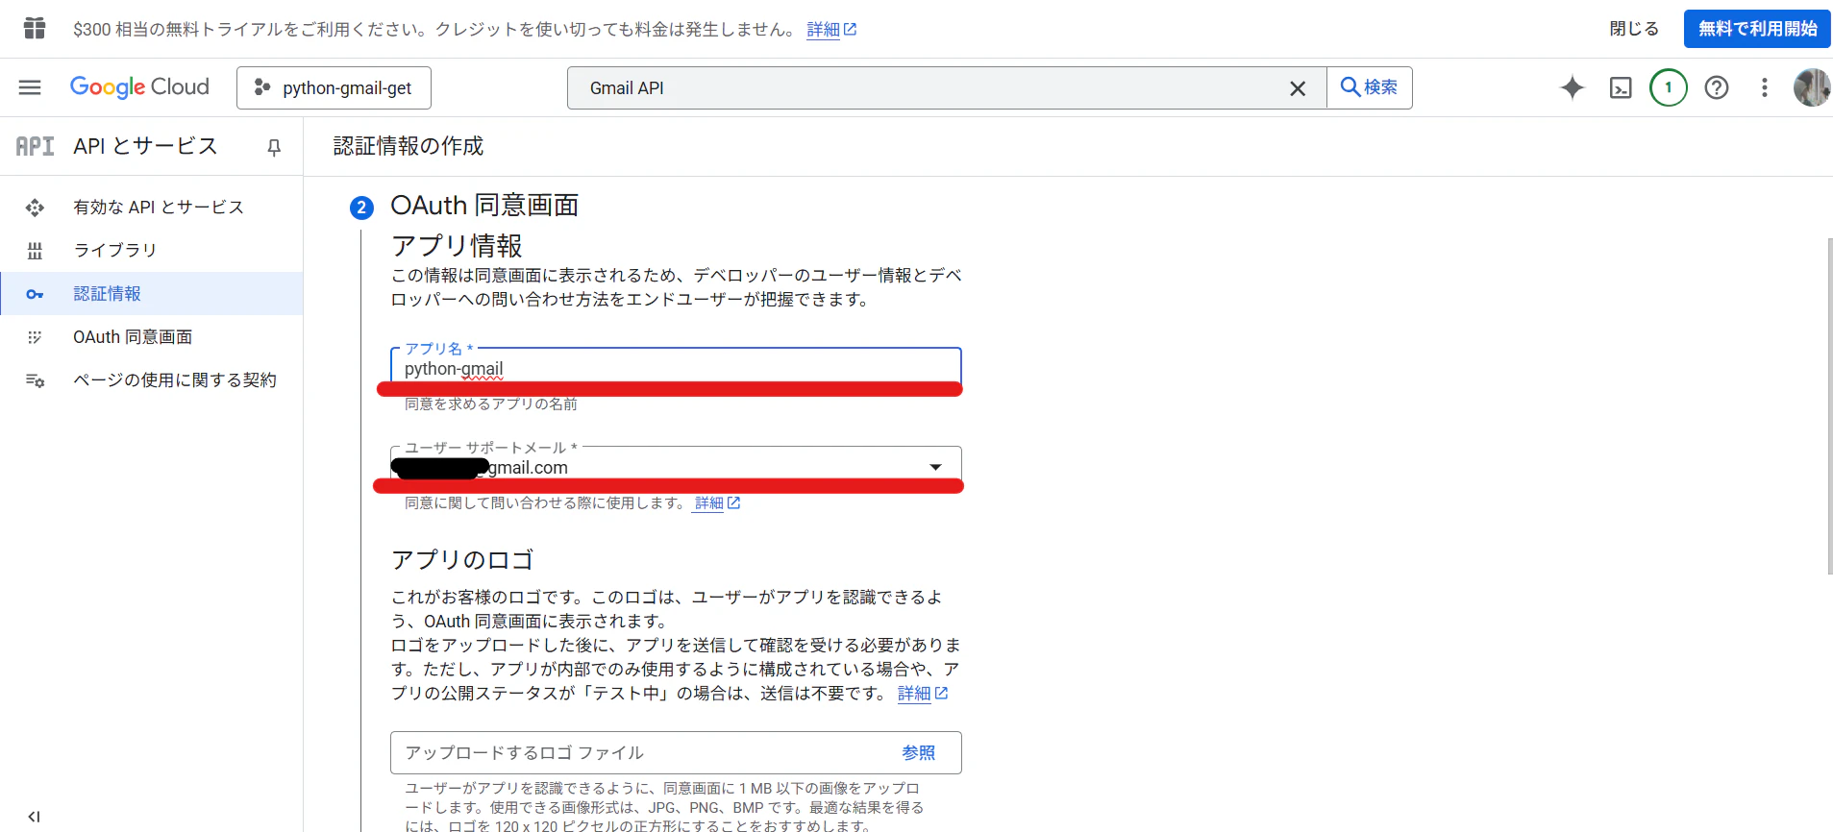Click the アップロードするロゴ ファイル field
The height and width of the screenshot is (832, 1833).
click(676, 753)
